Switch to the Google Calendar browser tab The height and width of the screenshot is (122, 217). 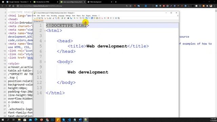pos(19,2)
